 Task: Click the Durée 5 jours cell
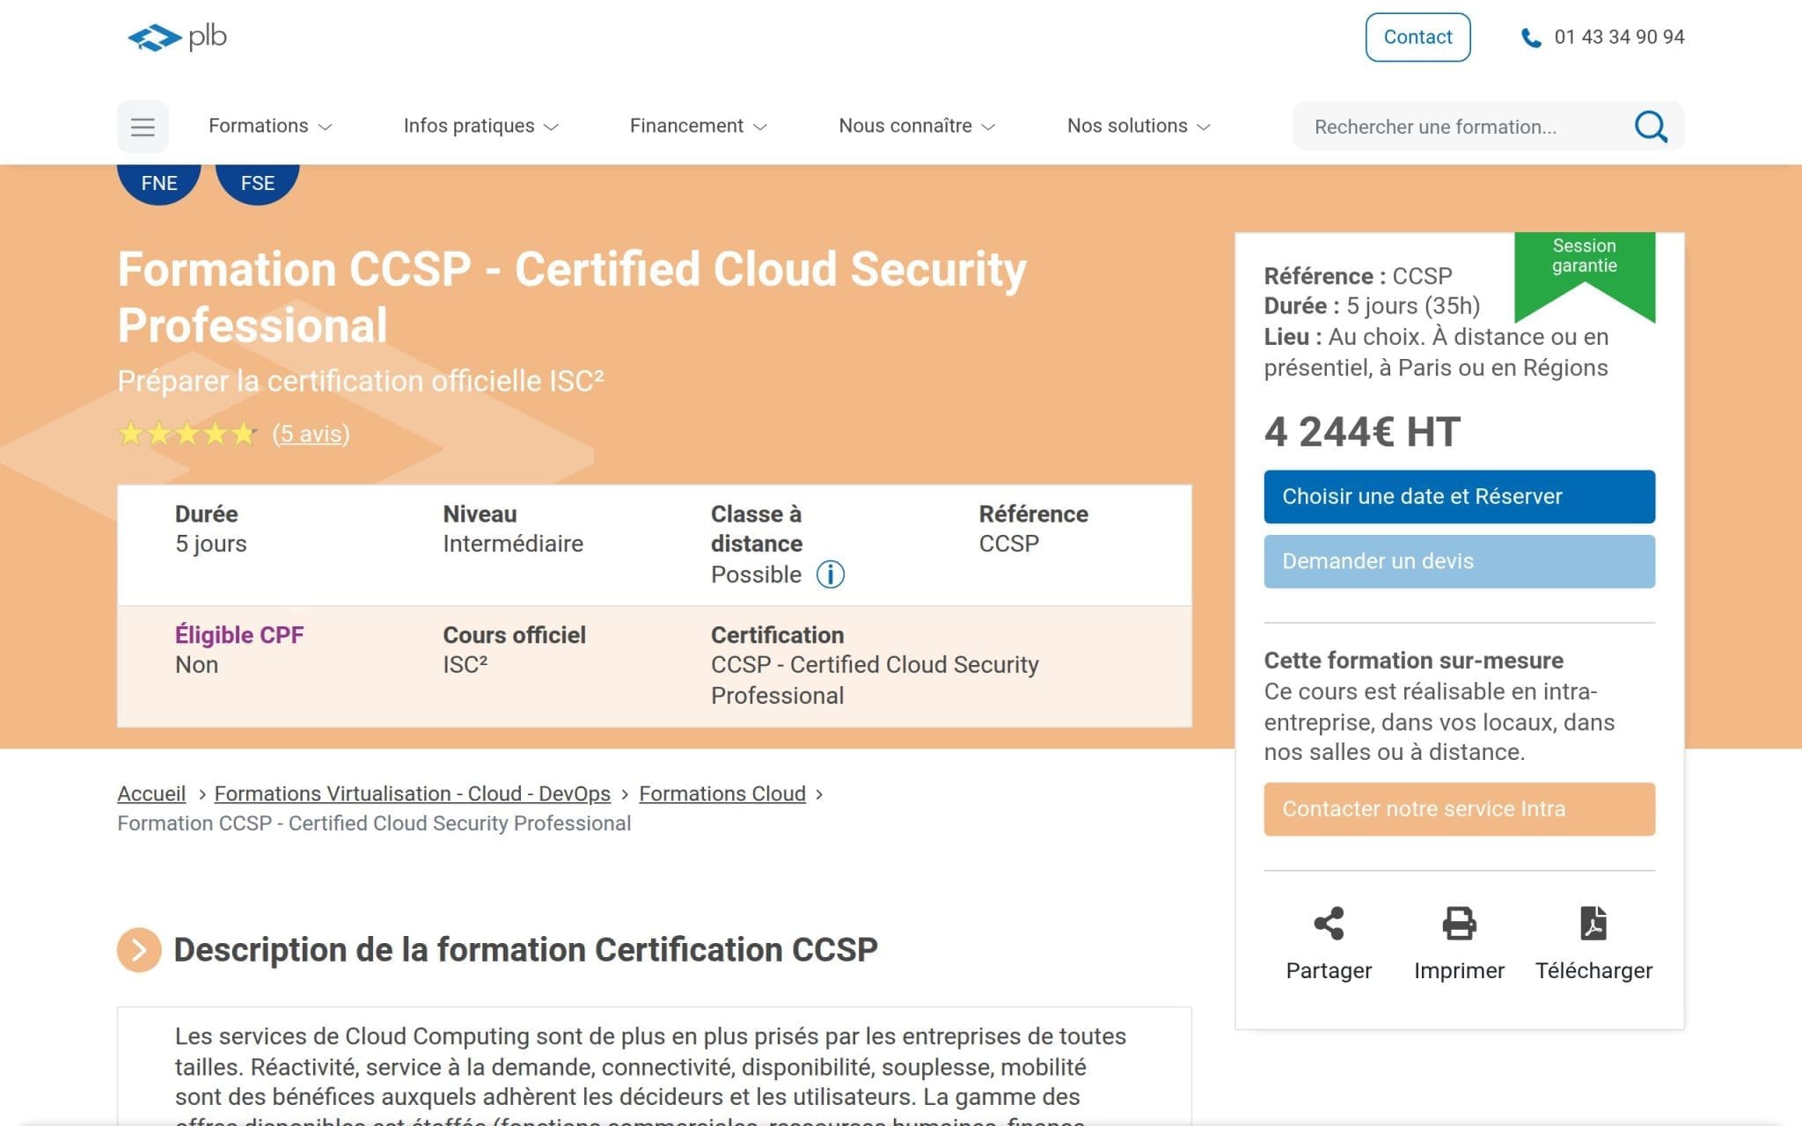(x=211, y=529)
